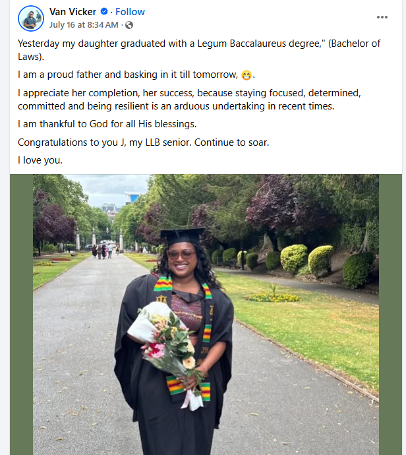Click the 'Congratulations to you J' line
Screen dimensions: 406x455
144,142
